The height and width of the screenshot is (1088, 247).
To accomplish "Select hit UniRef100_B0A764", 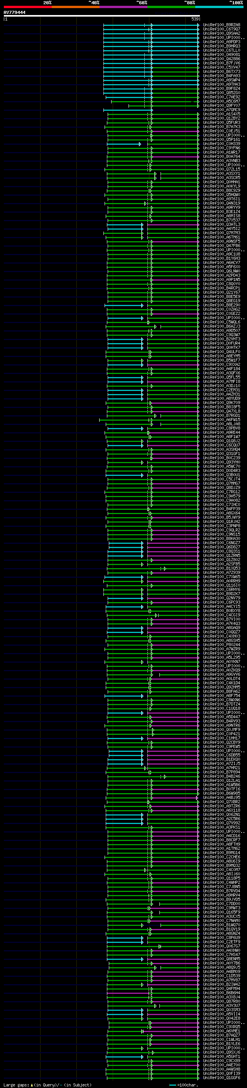I will pos(222,157).
